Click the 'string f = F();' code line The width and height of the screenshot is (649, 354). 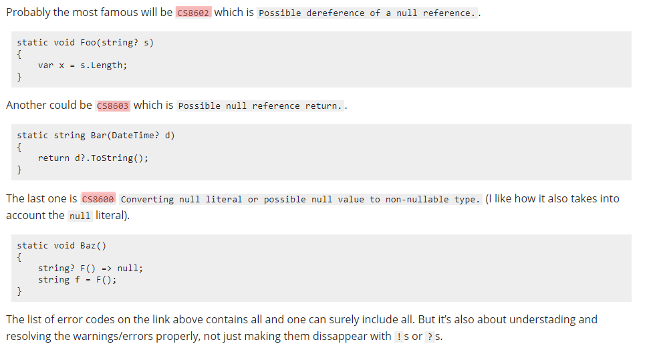77,279
